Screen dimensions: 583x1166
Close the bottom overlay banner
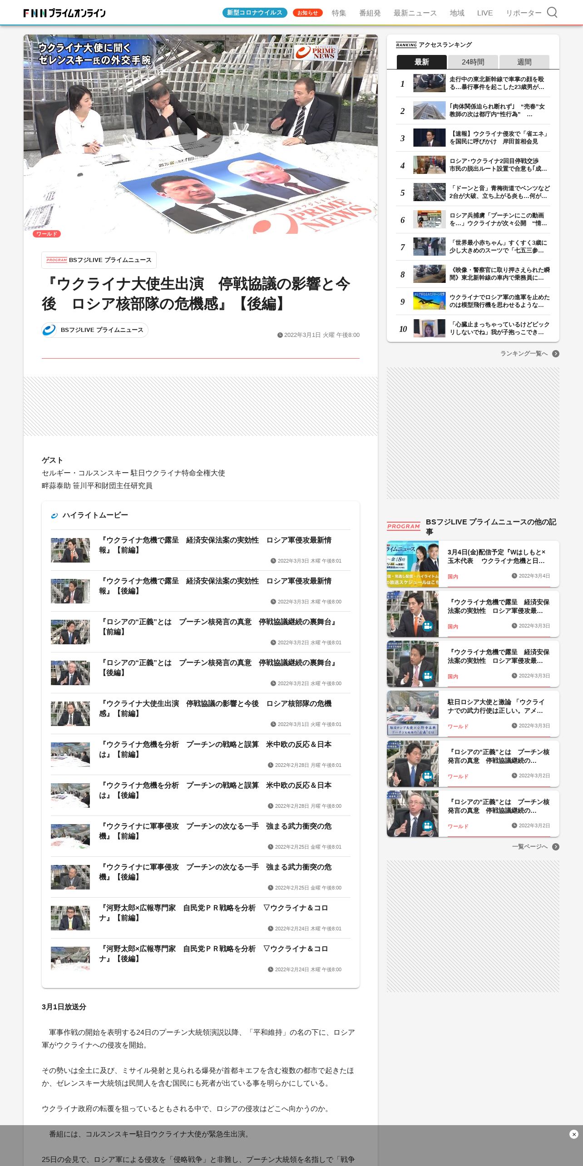tap(573, 1134)
